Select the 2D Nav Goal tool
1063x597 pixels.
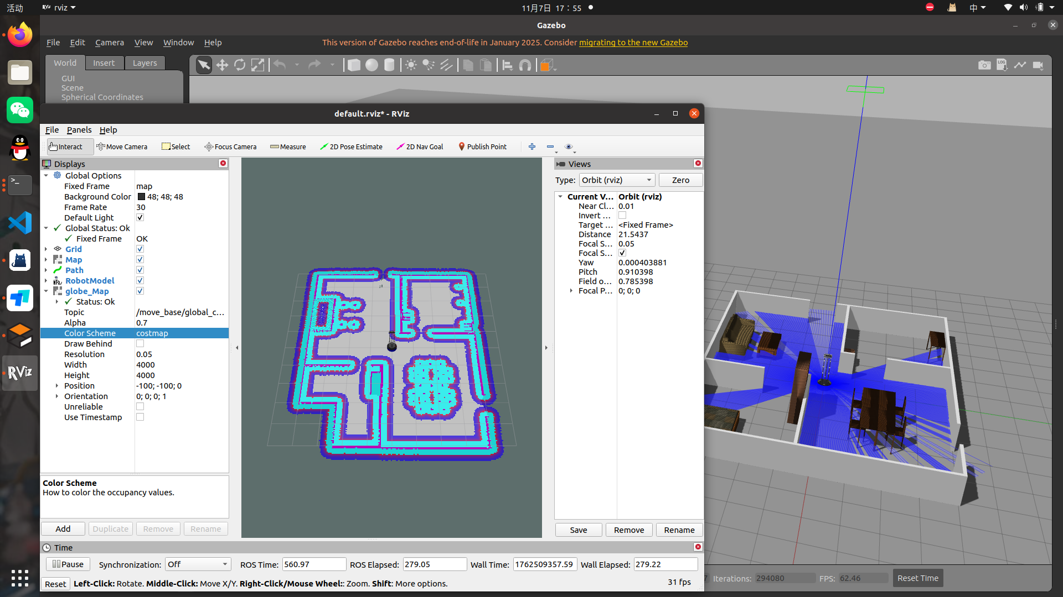tap(420, 146)
